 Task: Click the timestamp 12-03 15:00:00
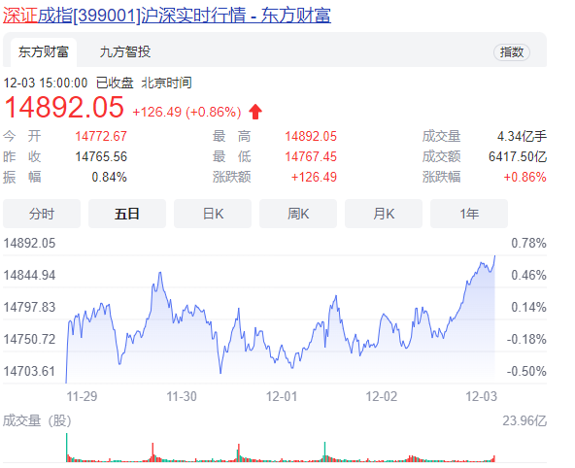point(46,83)
